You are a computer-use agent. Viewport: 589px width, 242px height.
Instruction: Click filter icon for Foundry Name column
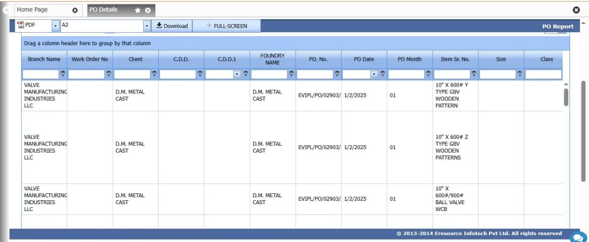[x=291, y=74]
